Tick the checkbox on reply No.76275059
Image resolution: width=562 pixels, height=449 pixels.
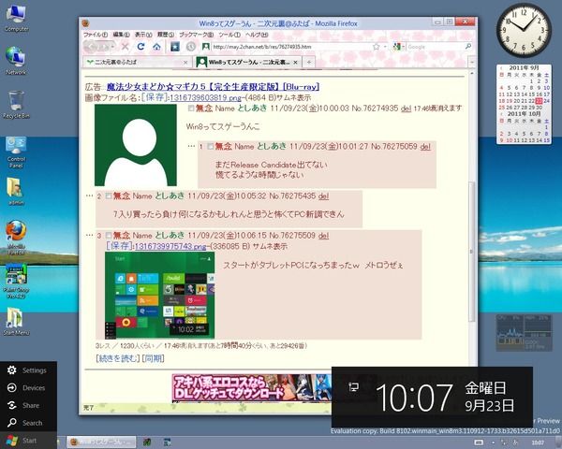click(211, 147)
